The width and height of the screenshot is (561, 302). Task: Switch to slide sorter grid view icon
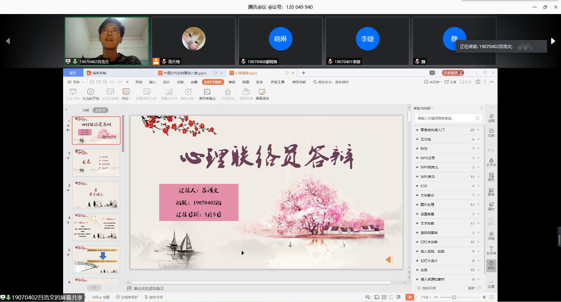pyautogui.click(x=384, y=297)
